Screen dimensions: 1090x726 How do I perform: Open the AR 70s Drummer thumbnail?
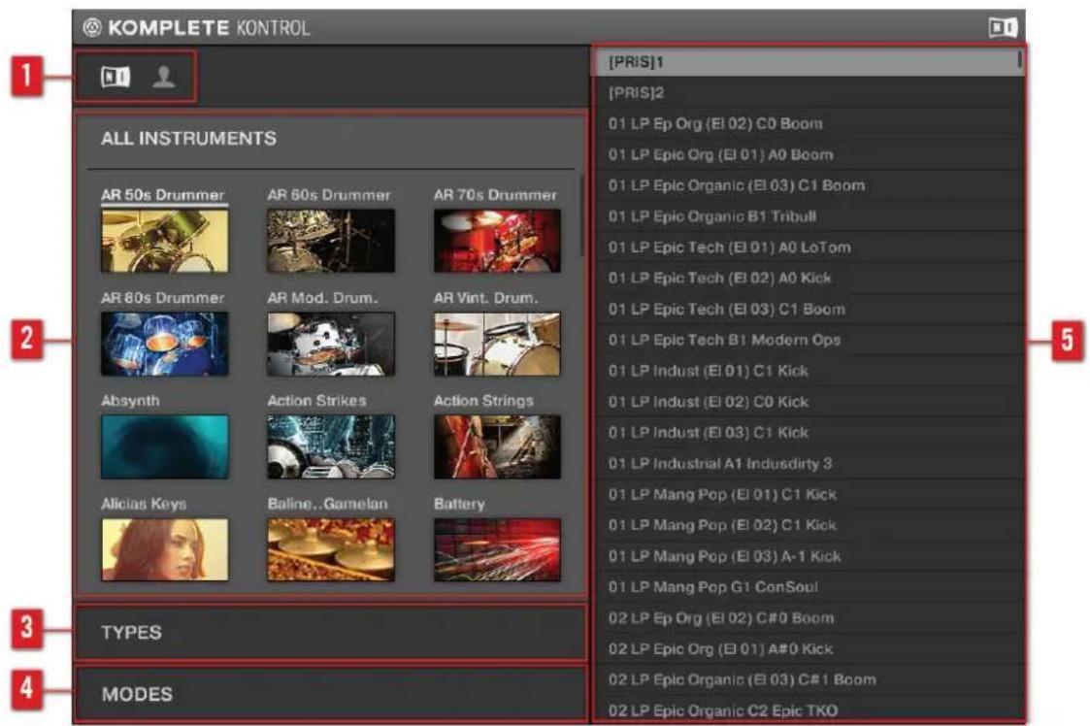tap(497, 241)
